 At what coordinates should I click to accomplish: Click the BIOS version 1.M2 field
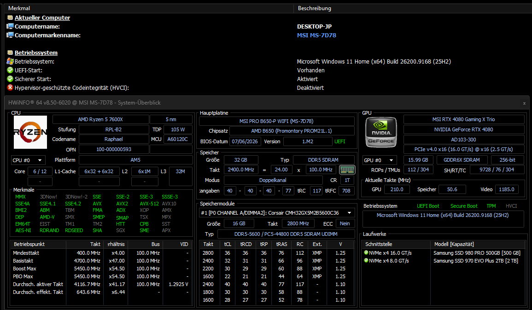point(308,141)
